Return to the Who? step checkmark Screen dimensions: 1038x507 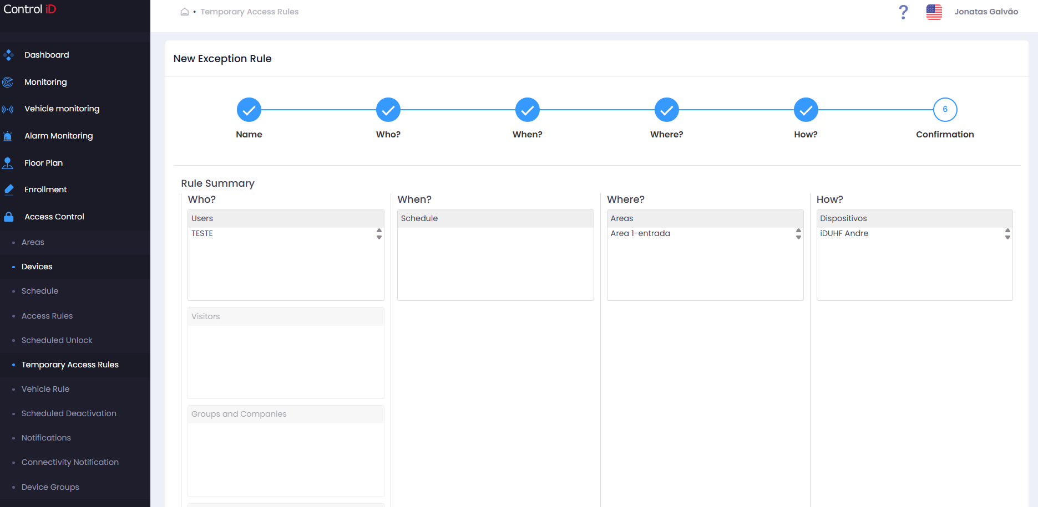point(388,110)
